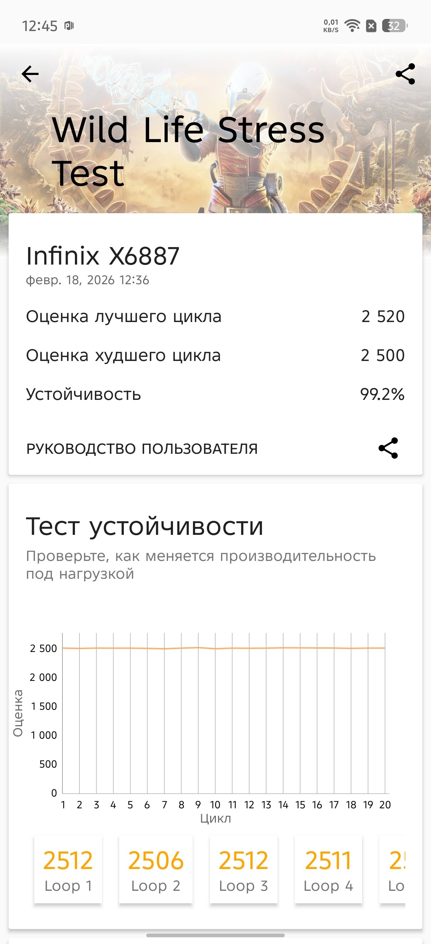
Task: Tap the share icon in header
Action: (405, 74)
